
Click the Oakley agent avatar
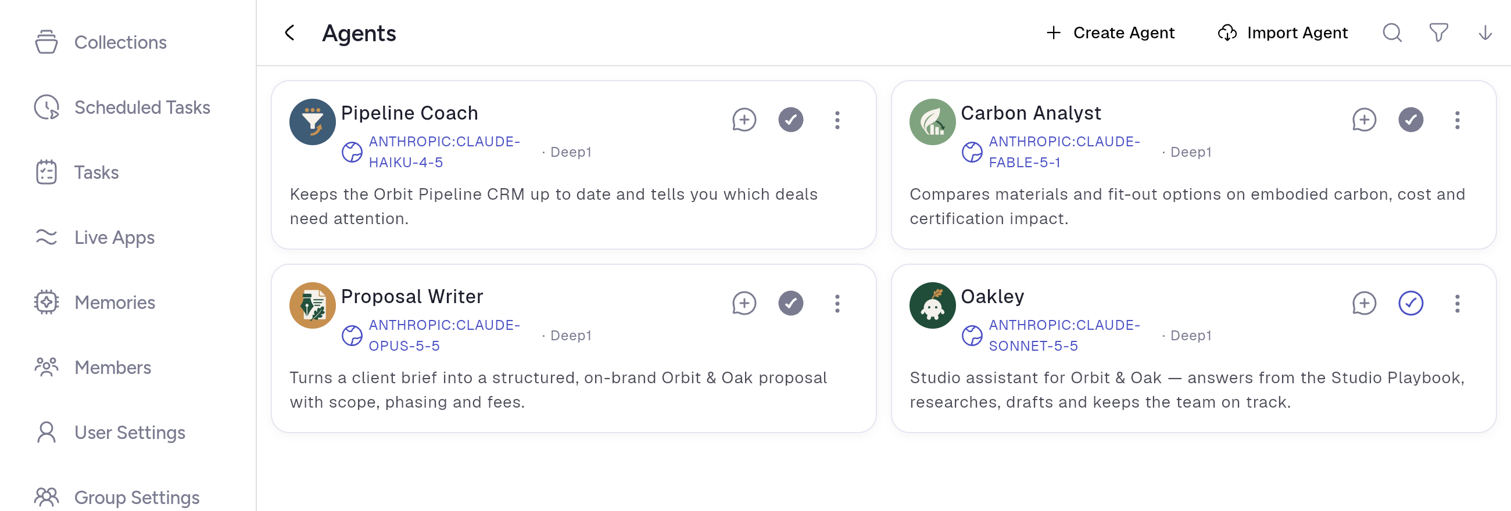coord(932,306)
